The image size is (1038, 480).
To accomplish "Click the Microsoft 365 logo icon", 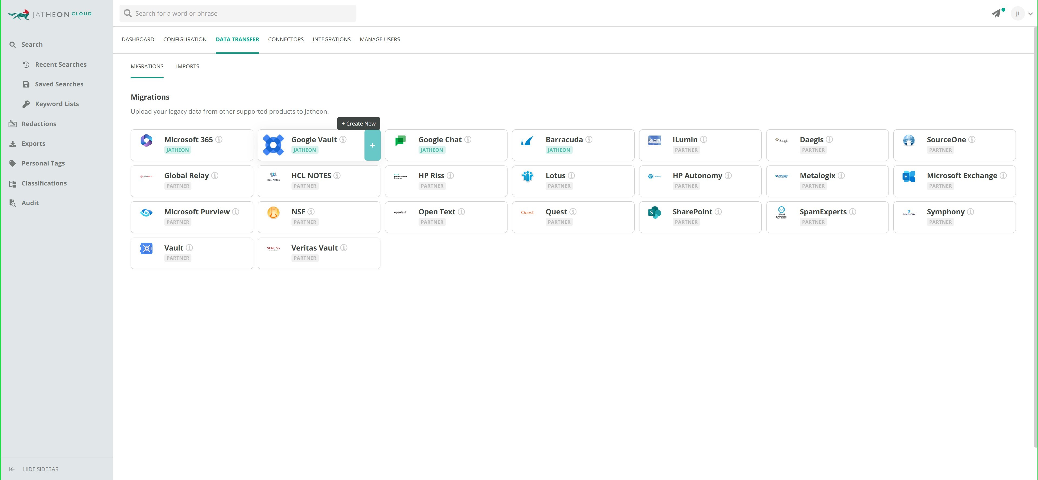I will (x=146, y=140).
